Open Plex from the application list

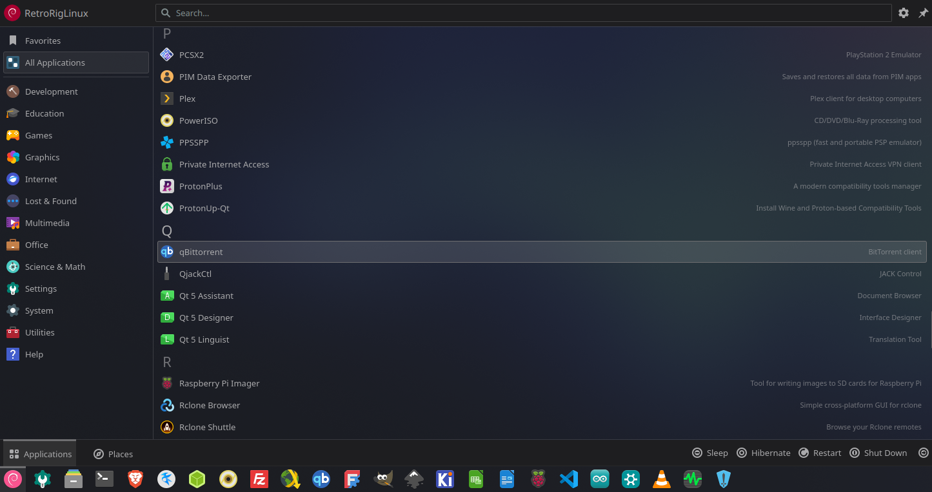click(x=187, y=99)
